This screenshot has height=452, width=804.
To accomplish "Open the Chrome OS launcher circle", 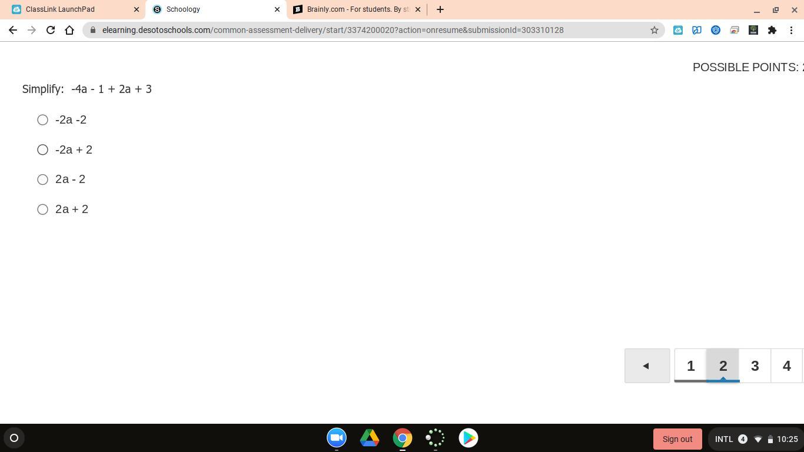I will (14, 438).
